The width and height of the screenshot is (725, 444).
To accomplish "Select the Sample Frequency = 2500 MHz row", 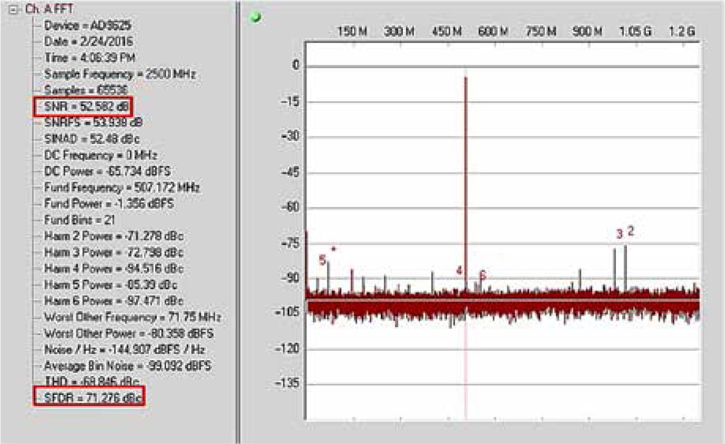I will [x=120, y=74].
